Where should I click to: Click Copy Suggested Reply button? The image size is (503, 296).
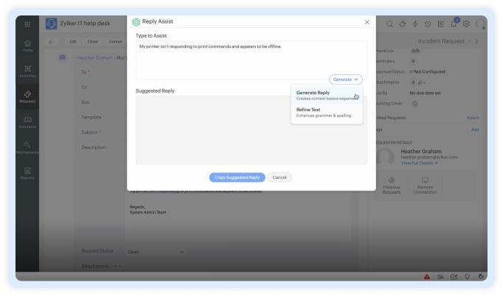point(237,177)
